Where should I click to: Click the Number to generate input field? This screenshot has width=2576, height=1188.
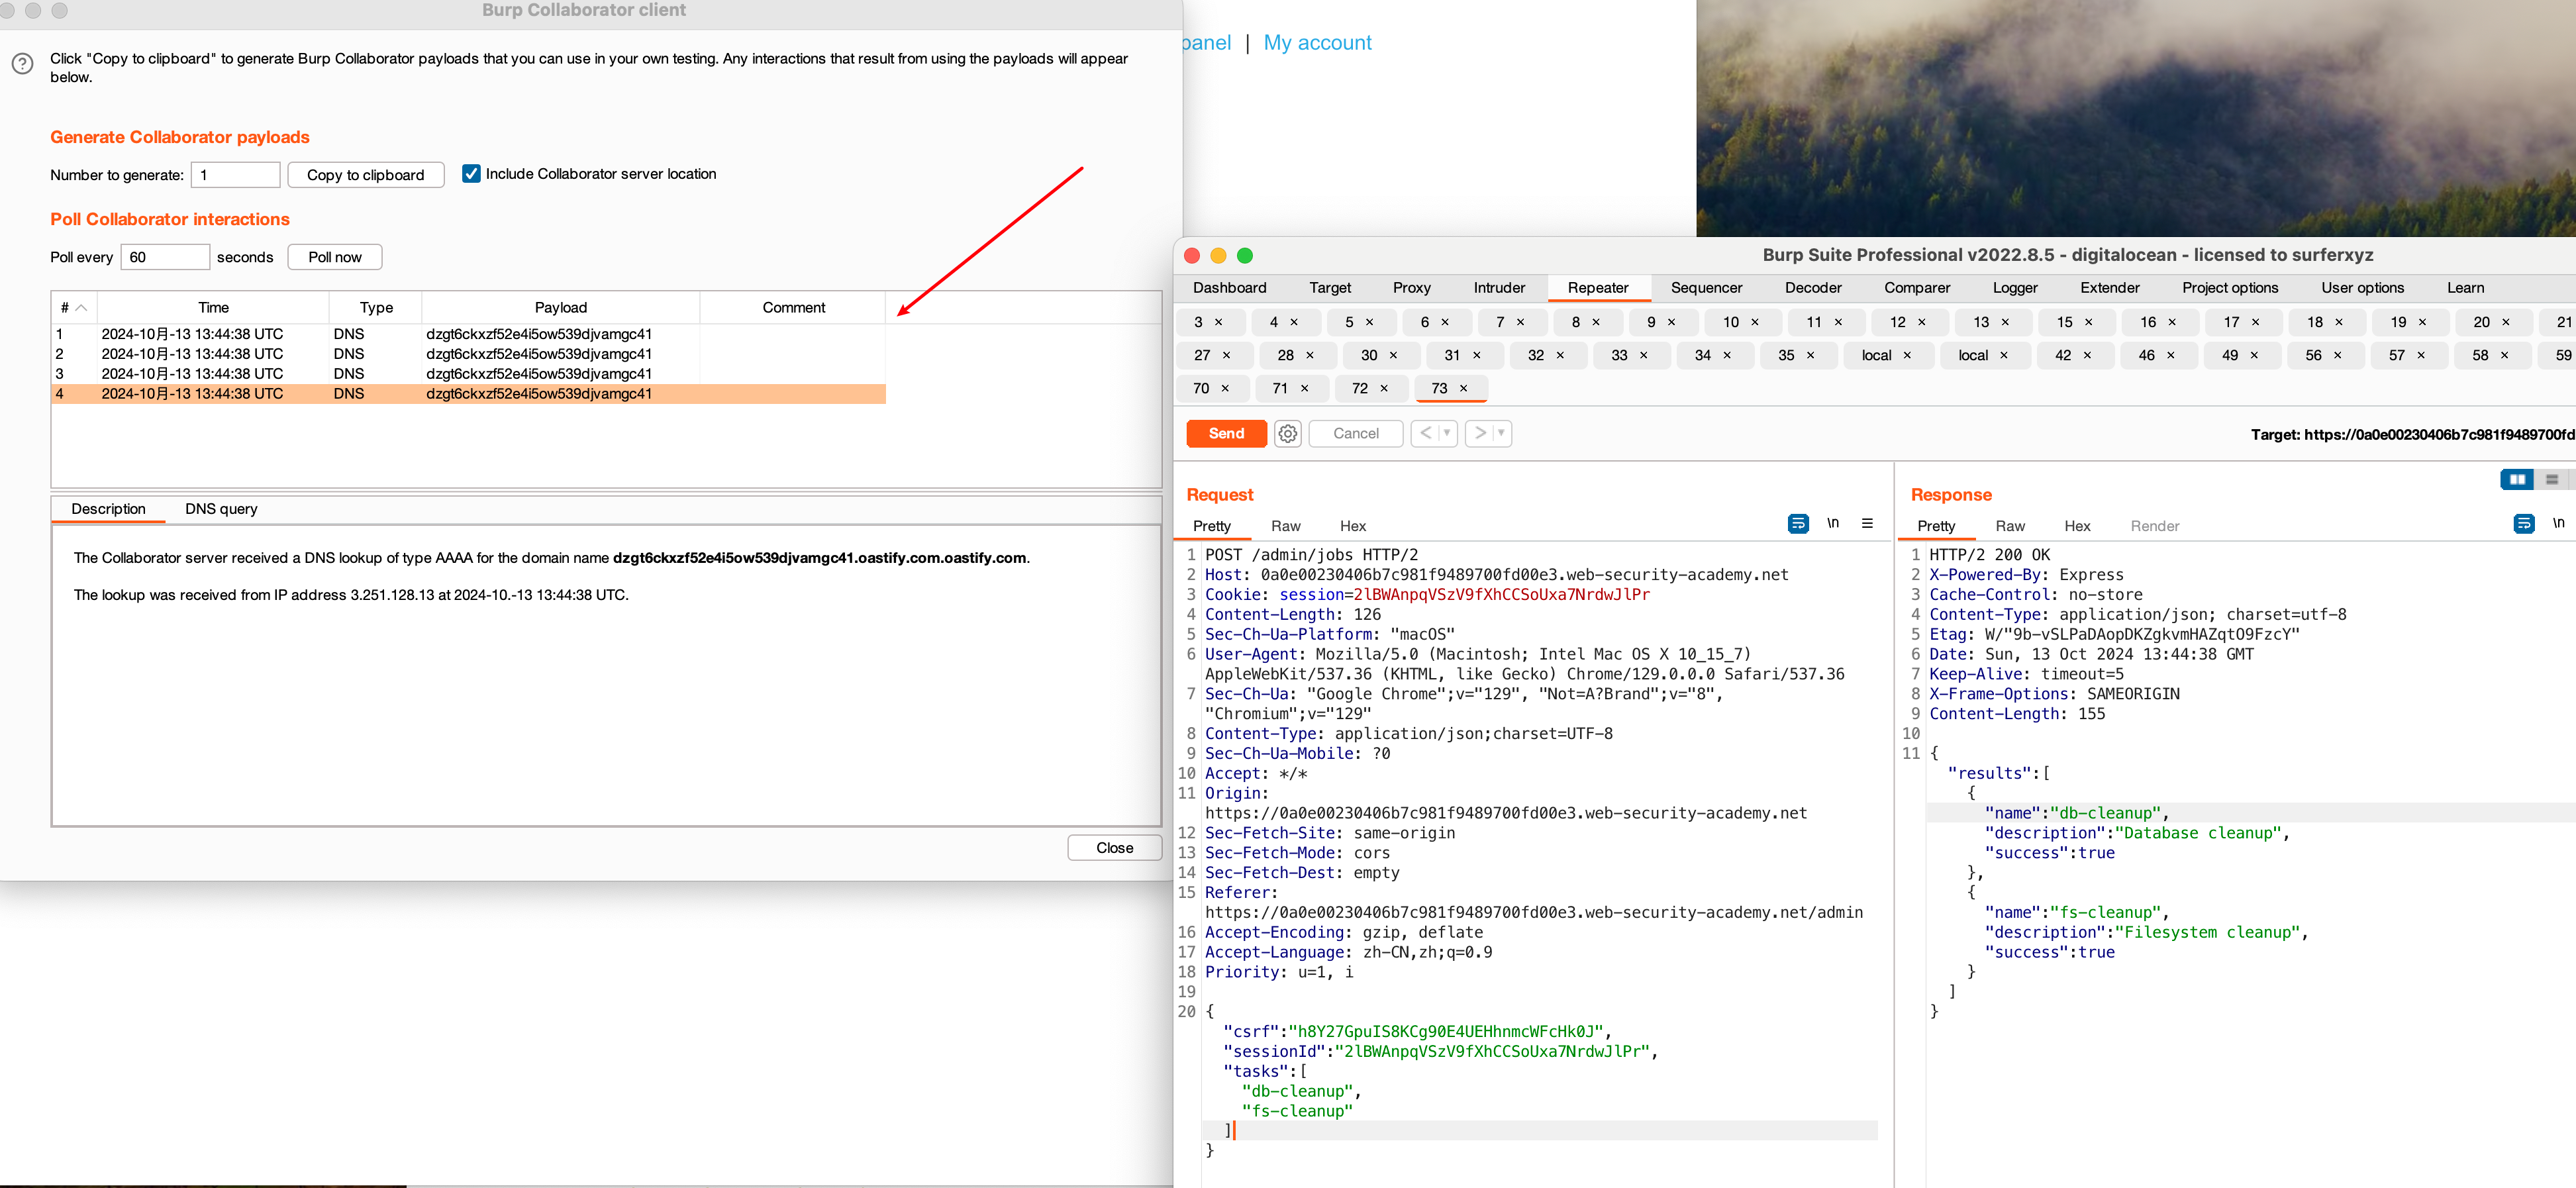click(x=235, y=174)
